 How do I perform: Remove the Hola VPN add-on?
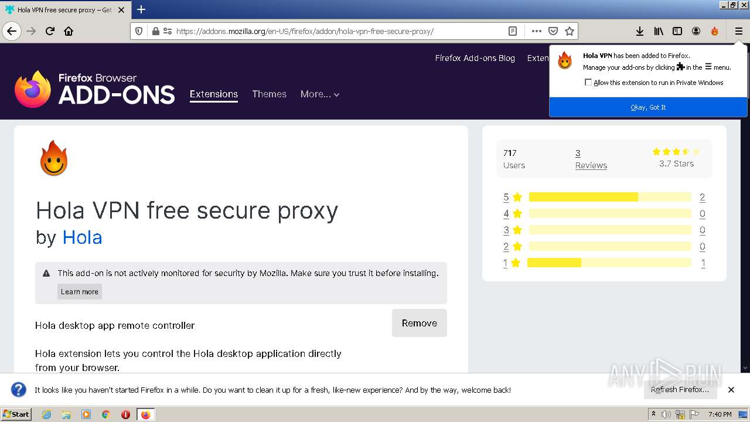pos(420,323)
